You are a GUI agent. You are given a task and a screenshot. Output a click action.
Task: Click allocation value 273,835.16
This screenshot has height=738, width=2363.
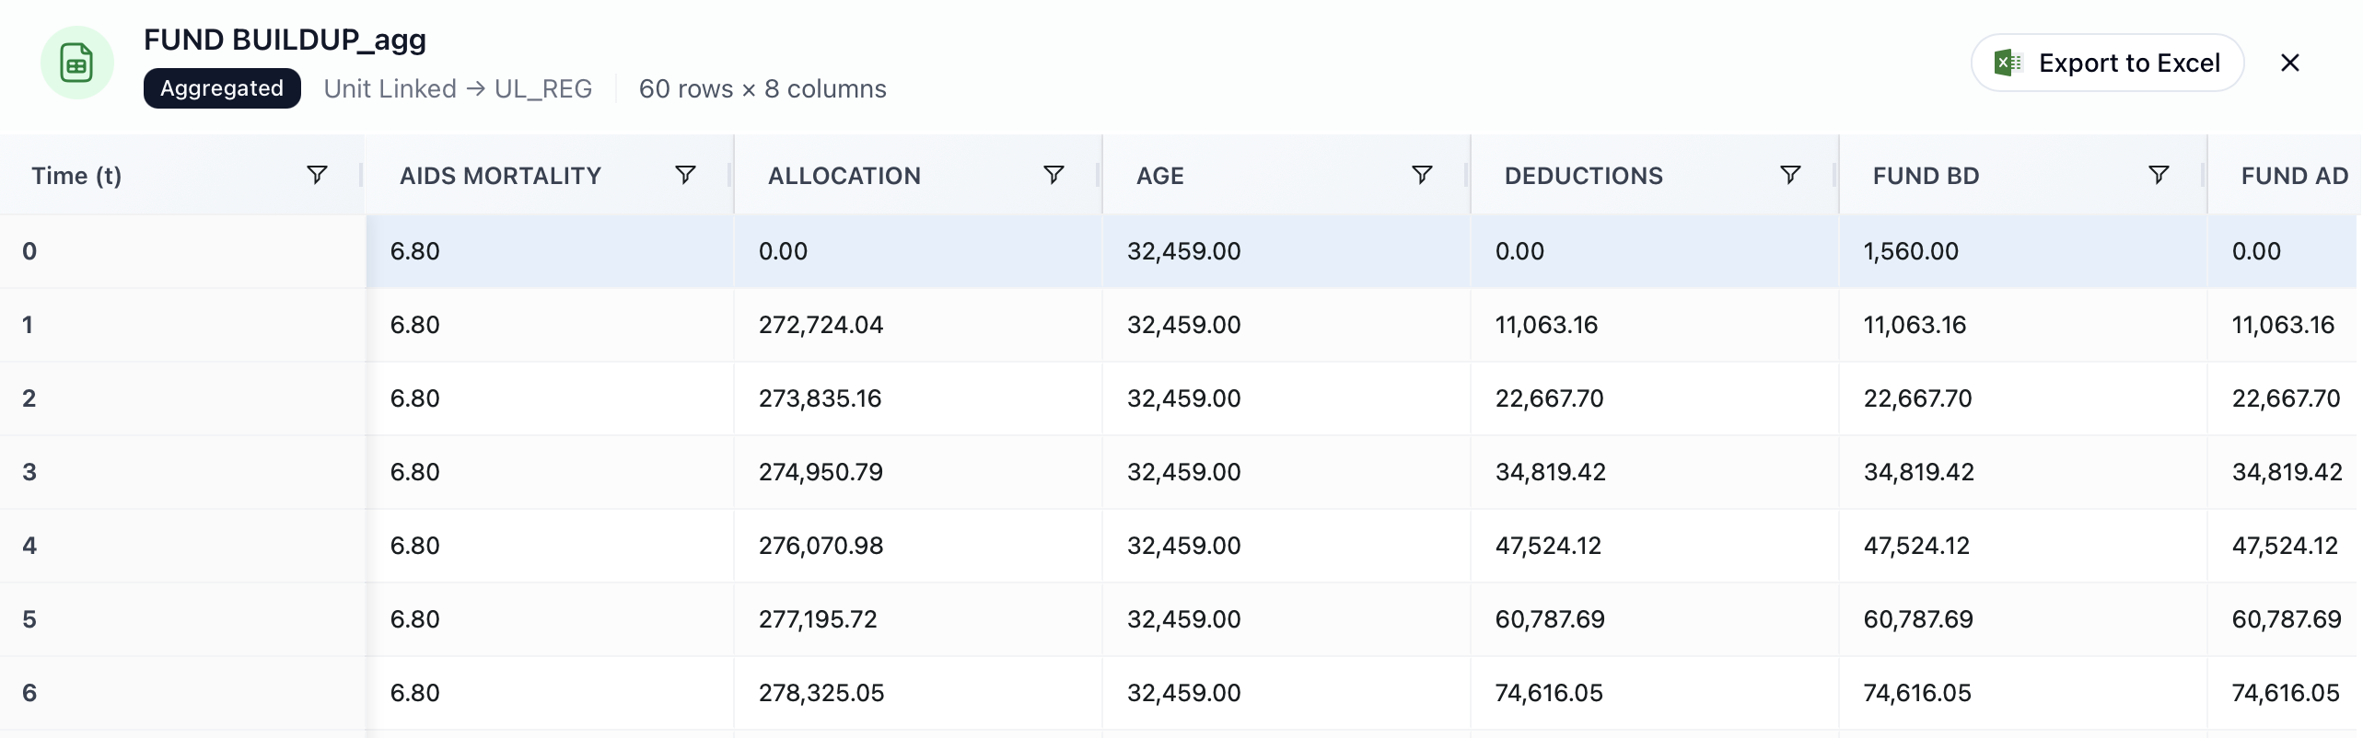point(820,398)
